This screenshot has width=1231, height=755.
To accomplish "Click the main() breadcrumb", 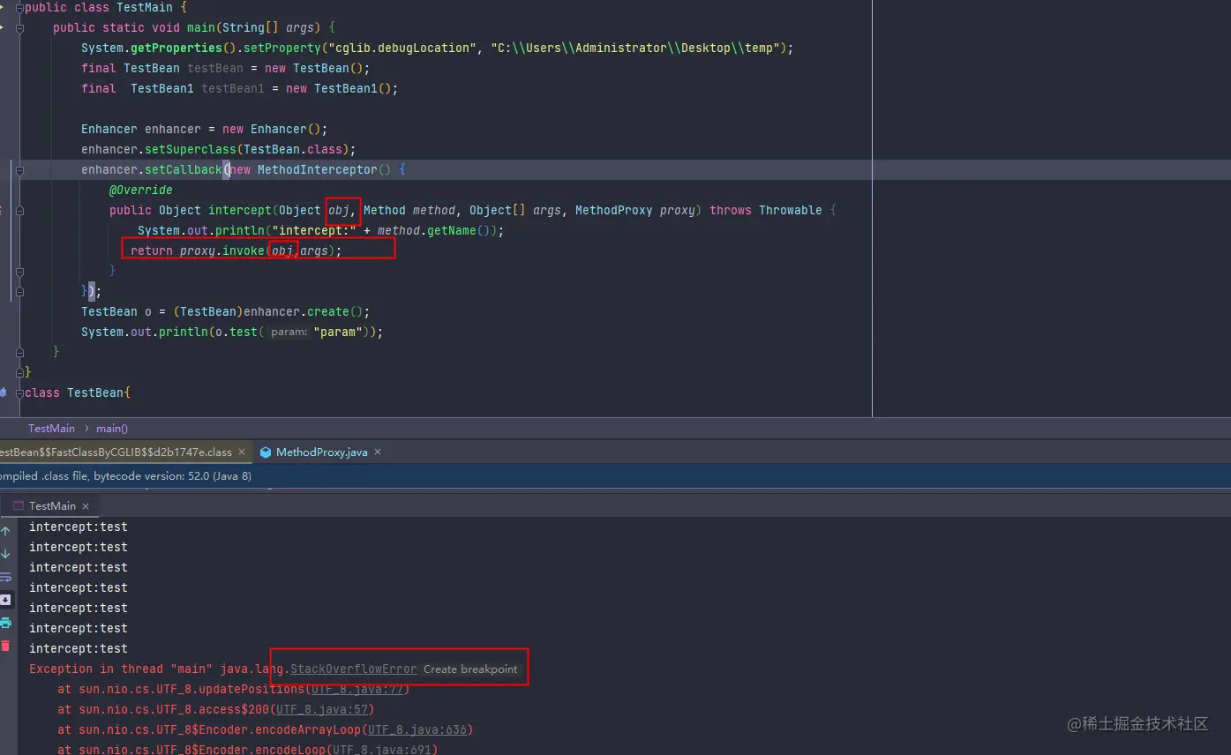I will [x=112, y=429].
